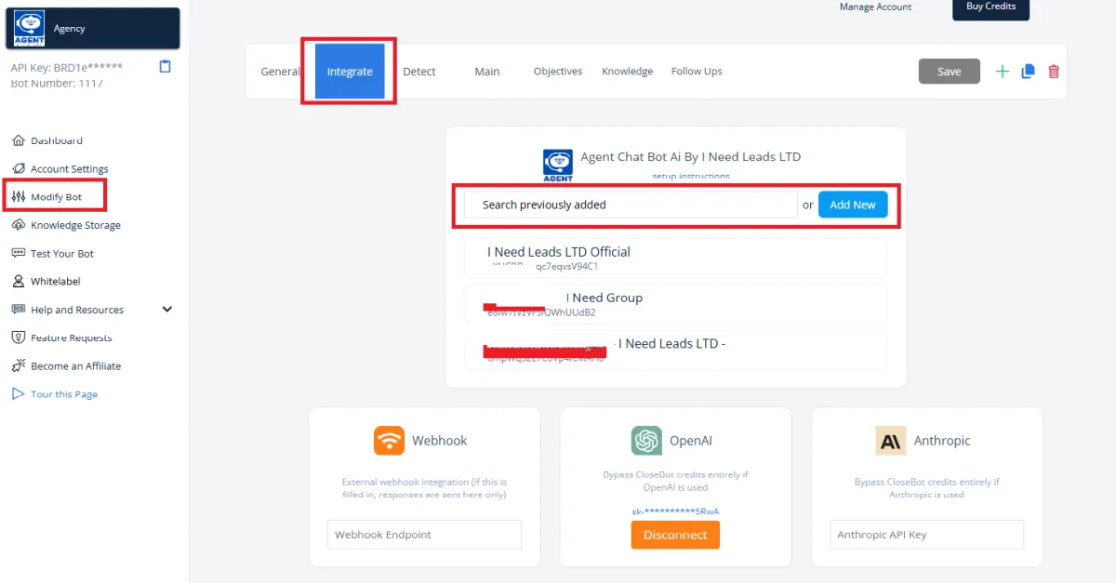
Task: Click the Account Settings icon
Action: pos(18,168)
